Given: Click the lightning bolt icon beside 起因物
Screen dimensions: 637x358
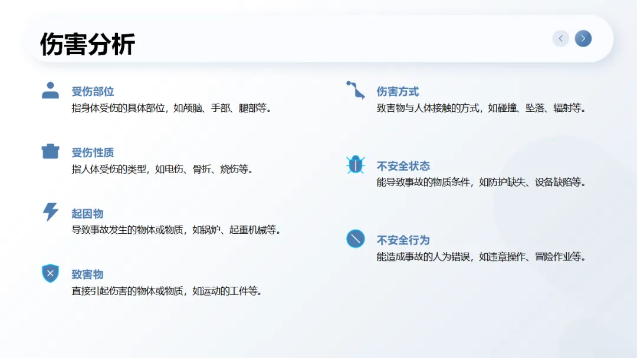Looking at the screenshot, I should [50, 211].
